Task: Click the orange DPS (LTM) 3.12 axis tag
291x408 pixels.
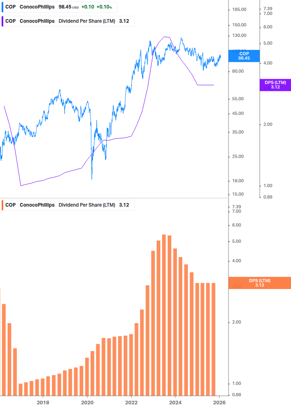Action: pos(259,283)
